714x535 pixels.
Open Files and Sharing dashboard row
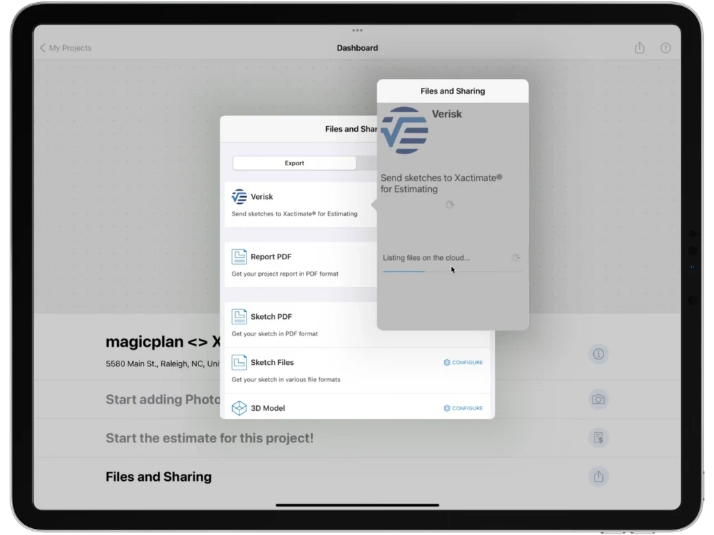(357, 477)
